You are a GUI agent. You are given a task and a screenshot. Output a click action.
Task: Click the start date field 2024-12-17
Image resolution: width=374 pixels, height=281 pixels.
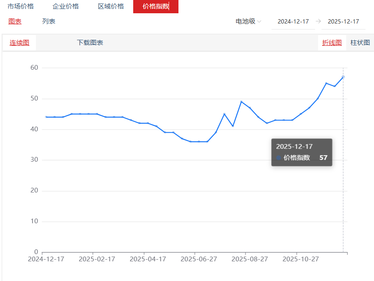tap(293, 21)
